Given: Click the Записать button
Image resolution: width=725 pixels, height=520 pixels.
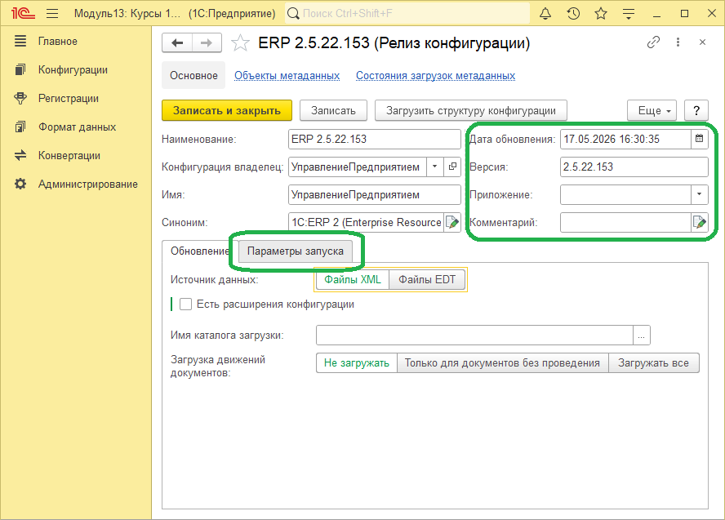Looking at the screenshot, I should (x=333, y=110).
